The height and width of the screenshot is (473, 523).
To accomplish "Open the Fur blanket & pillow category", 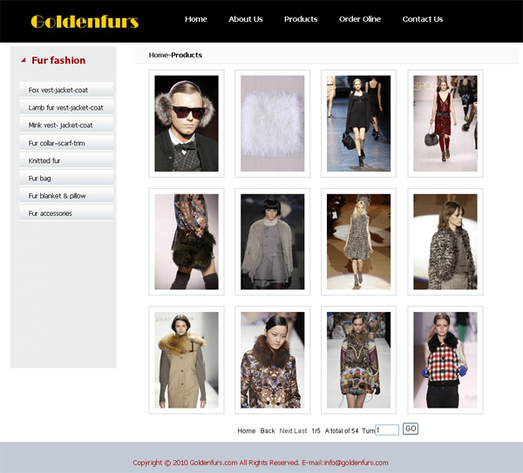I will [x=66, y=196].
